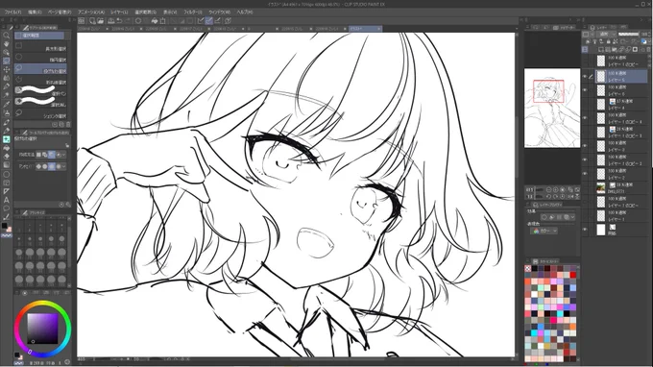Select the teal highlighted Decoration tool
653x367 pixels.
click(x=7, y=139)
